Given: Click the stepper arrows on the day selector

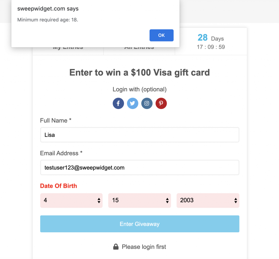Looking at the screenshot, I should tap(167, 201).
